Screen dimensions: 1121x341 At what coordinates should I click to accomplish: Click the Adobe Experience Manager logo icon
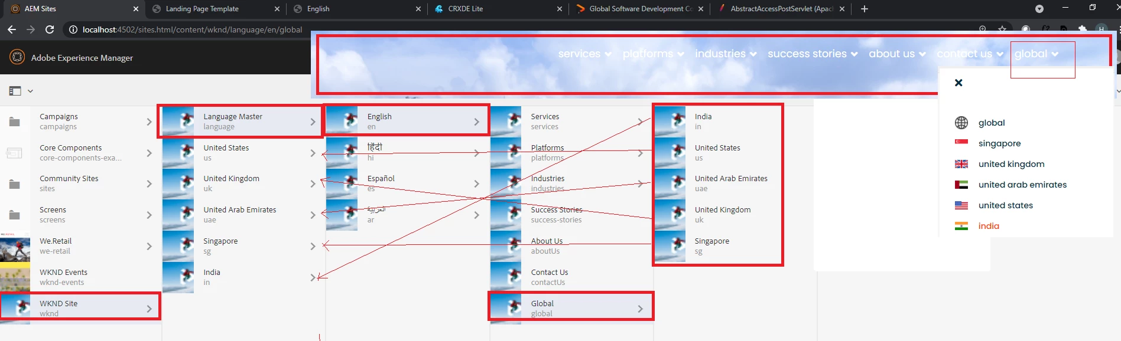[x=17, y=57]
